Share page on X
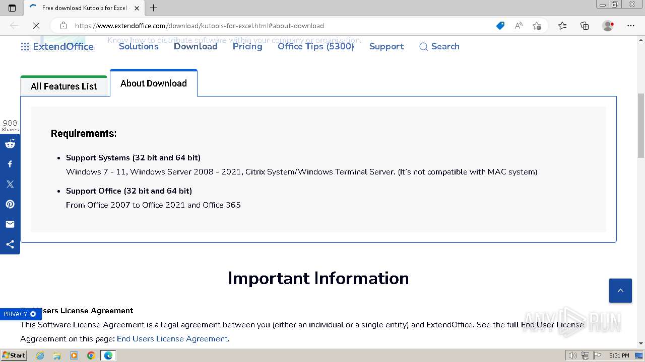Image resolution: width=645 pixels, height=362 pixels. (x=10, y=184)
